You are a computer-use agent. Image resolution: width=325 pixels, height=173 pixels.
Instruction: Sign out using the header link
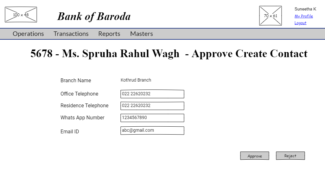(300, 23)
